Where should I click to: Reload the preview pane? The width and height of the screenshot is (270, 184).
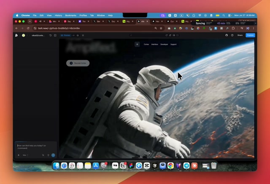pyautogui.click(x=167, y=35)
